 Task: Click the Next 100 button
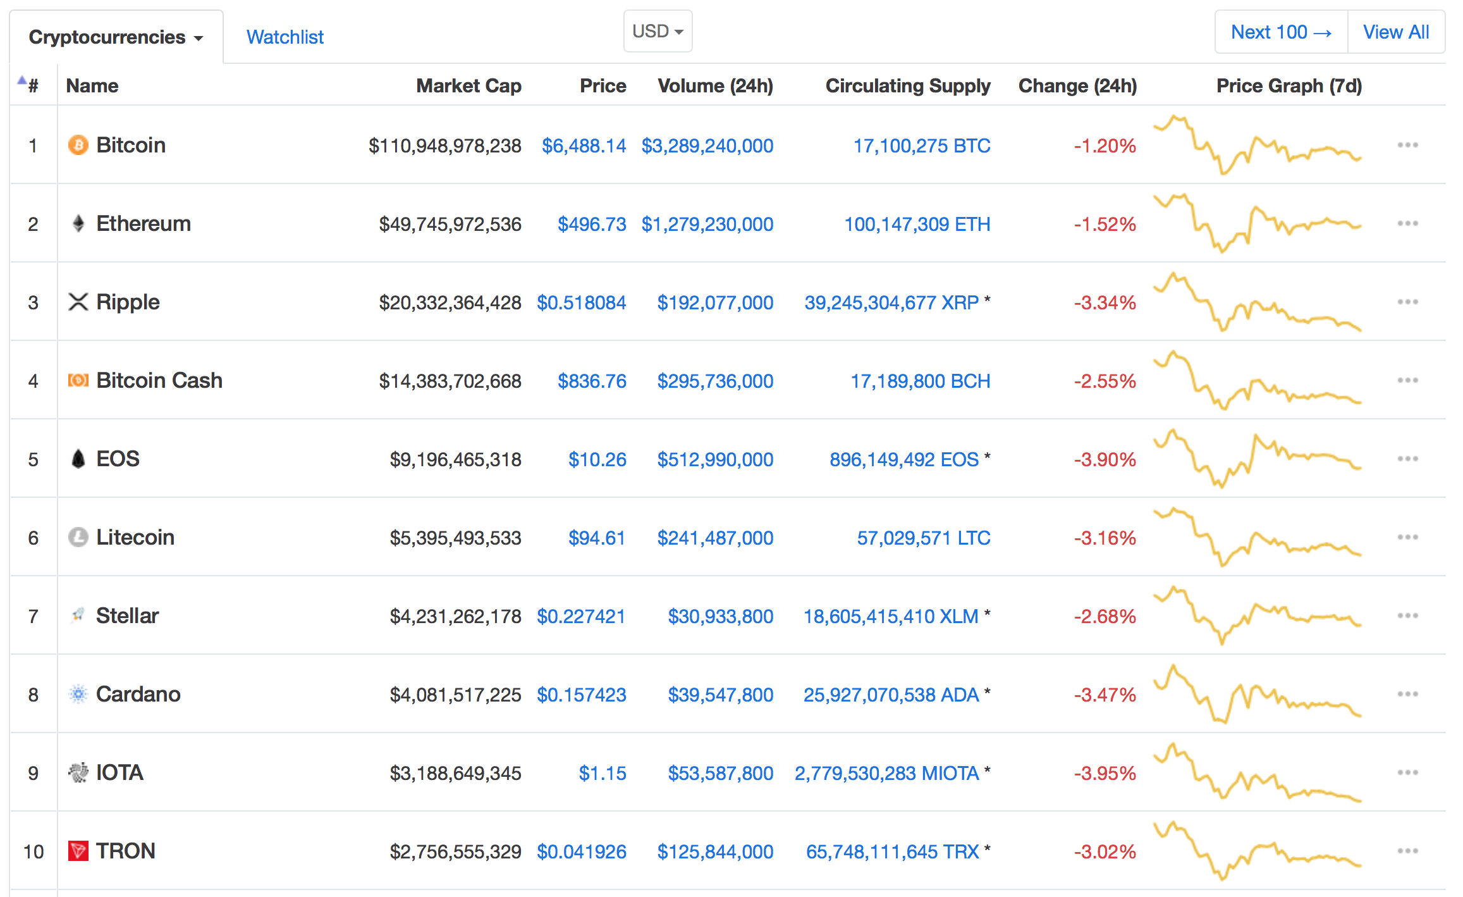1281,32
